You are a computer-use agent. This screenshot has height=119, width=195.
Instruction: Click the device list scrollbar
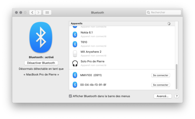(x=176, y=77)
